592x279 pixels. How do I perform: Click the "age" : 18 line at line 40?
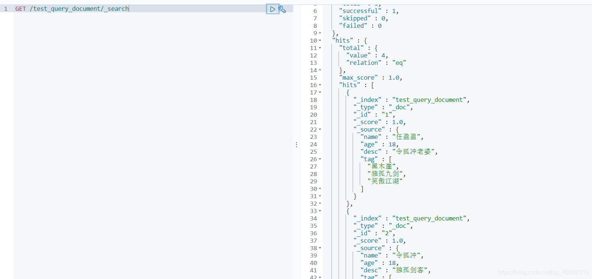(x=379, y=263)
